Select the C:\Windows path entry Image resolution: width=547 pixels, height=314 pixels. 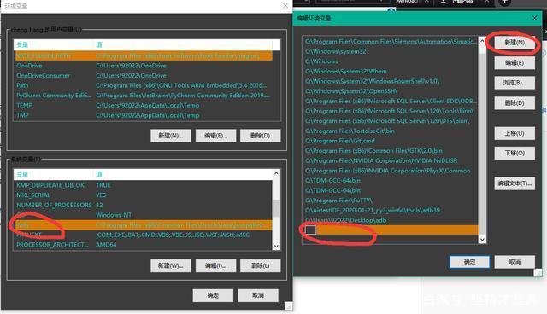[391, 61]
